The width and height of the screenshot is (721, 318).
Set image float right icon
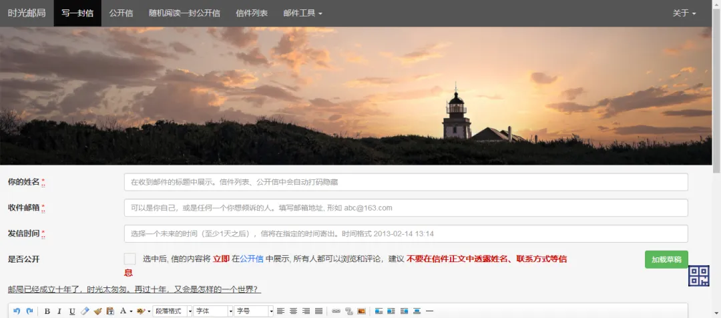[404, 311]
